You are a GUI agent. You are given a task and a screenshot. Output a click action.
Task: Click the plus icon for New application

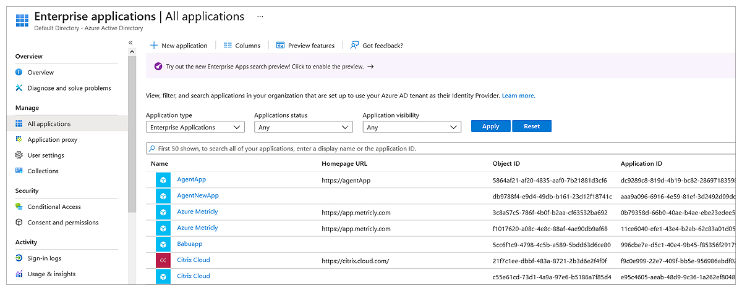[x=154, y=45]
